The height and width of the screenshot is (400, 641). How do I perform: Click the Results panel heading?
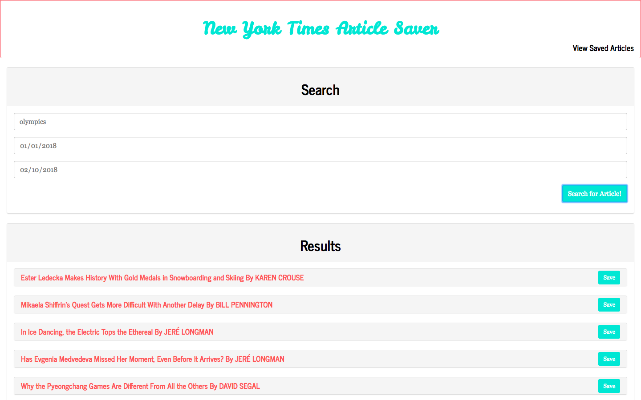pos(320,246)
